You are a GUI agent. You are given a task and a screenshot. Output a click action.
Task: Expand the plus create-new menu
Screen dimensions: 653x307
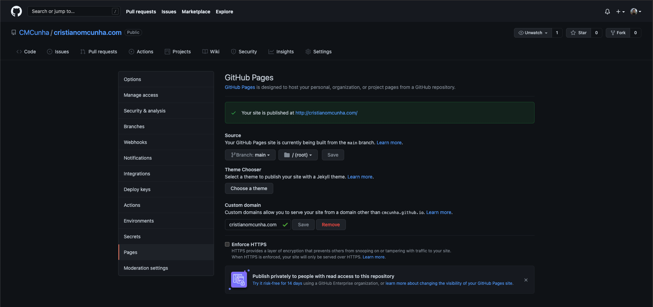coord(620,12)
